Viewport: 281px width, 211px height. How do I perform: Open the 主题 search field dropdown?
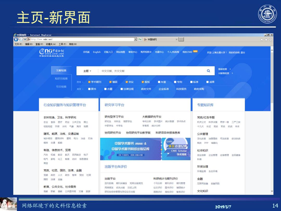[87, 71]
